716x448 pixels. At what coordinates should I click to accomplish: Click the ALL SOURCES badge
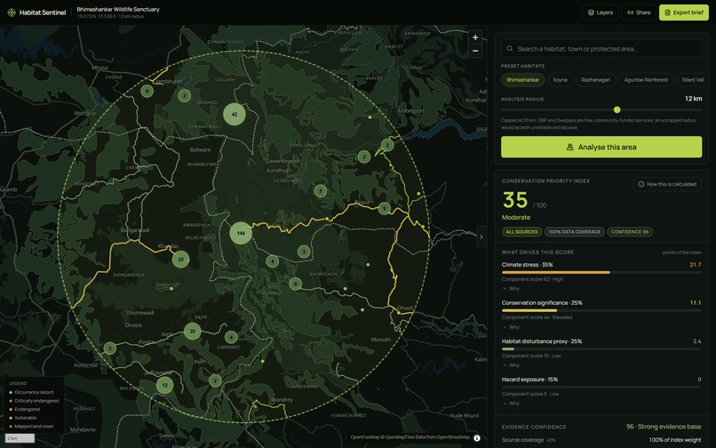521,232
